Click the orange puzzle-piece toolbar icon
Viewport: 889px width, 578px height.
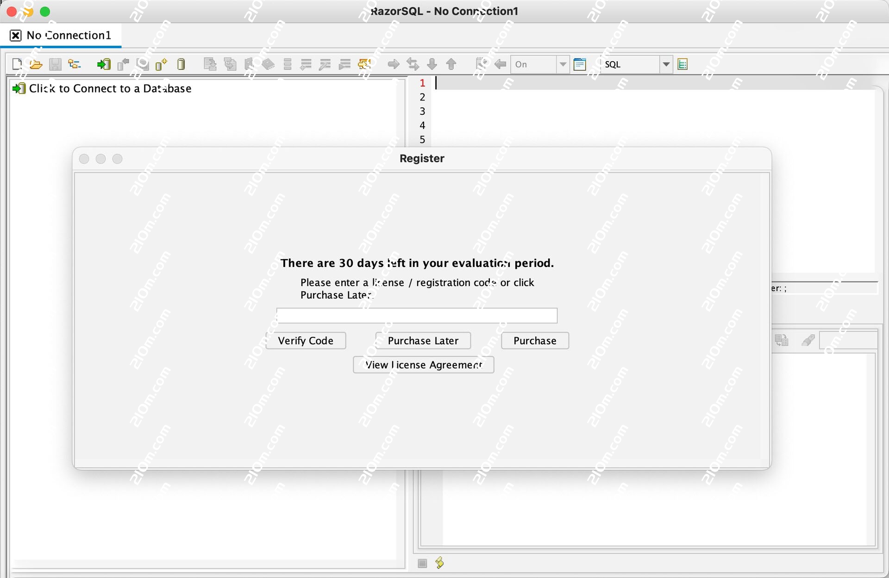364,64
